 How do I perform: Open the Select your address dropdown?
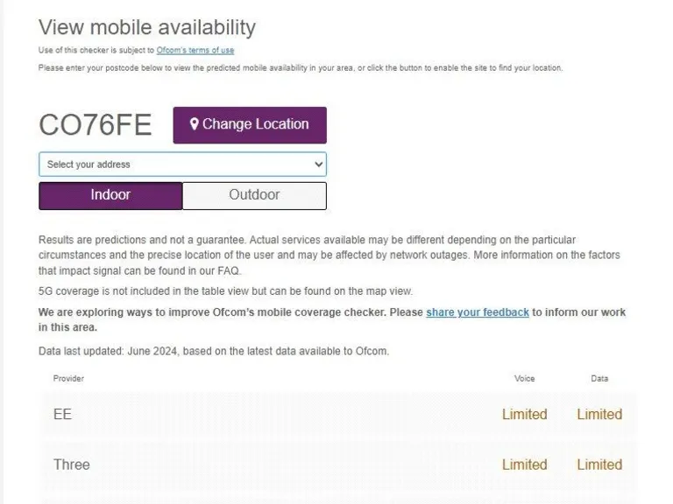click(181, 164)
